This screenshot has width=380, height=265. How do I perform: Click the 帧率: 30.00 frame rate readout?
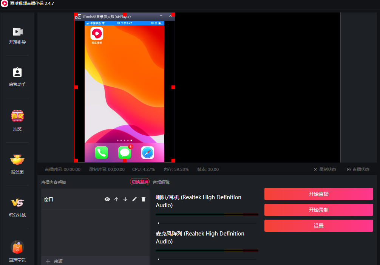[x=208, y=169]
